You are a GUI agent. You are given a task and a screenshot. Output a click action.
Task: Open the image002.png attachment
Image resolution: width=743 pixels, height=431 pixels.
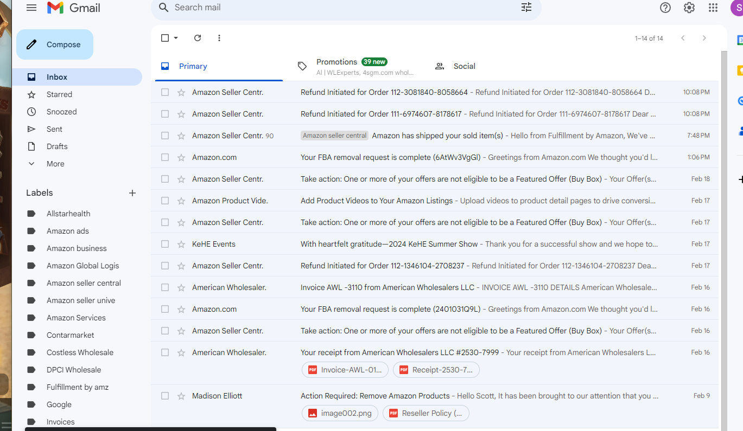tap(340, 413)
